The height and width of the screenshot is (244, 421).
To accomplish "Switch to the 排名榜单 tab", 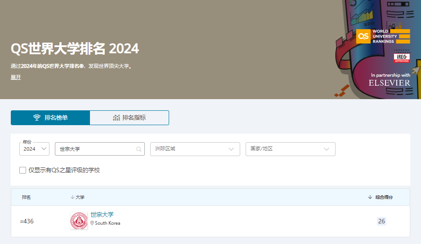I will (x=50, y=118).
